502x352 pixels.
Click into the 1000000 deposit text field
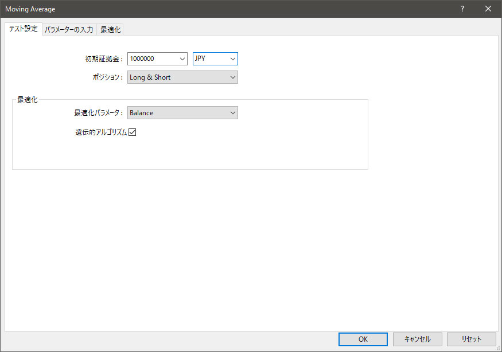[x=152, y=58]
